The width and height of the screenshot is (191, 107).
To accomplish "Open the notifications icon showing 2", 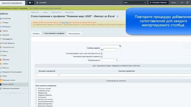I will coord(31,3).
